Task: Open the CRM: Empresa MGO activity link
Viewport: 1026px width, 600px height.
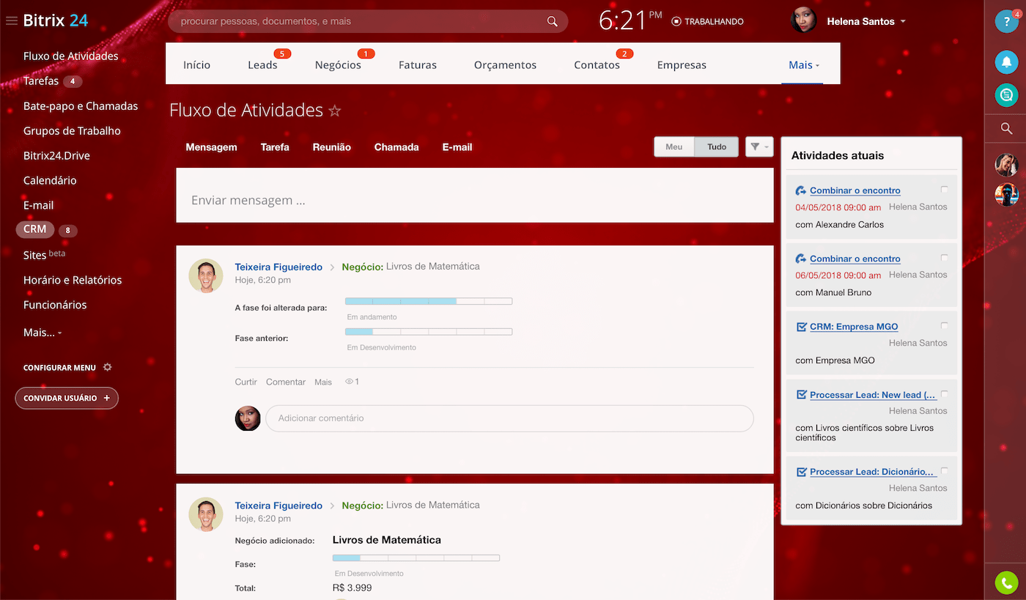Action: pos(854,327)
